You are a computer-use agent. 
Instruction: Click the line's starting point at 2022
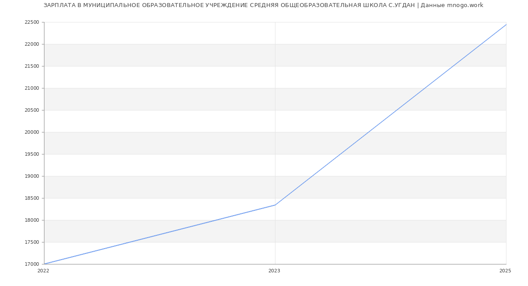[44, 264]
